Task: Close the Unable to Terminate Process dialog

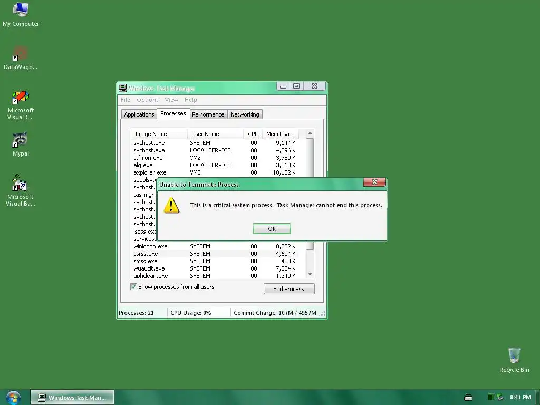Action: (x=374, y=182)
